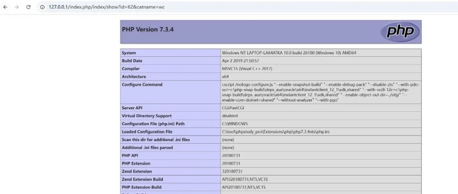This screenshot has width=458, height=194.
Task: Select the 'Windows NT LAPTOP-LA64ATKA' system value
Action: point(289,53)
